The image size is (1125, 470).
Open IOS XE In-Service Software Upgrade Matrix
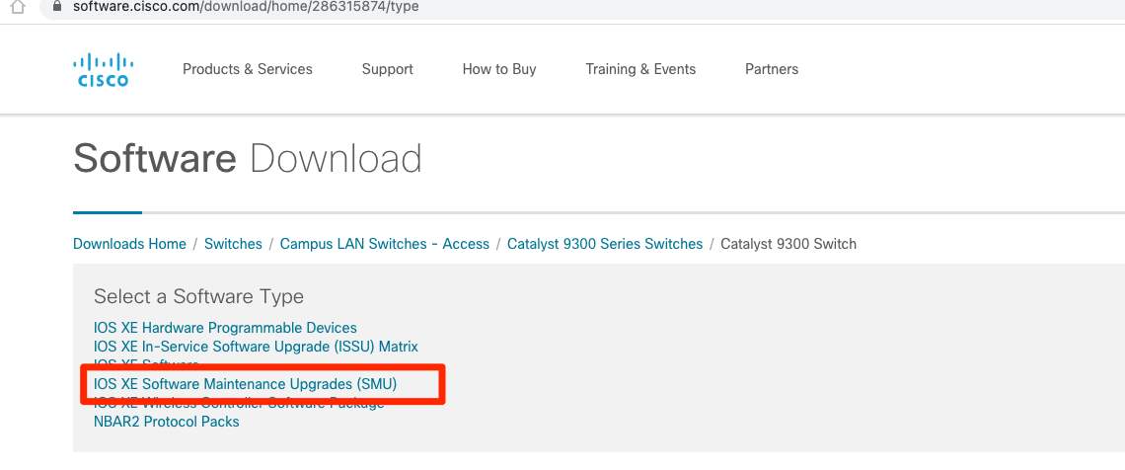[256, 347]
